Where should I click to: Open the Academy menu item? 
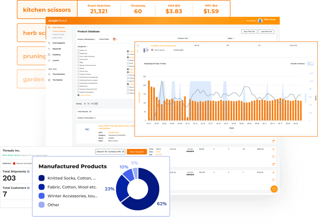point(57,55)
